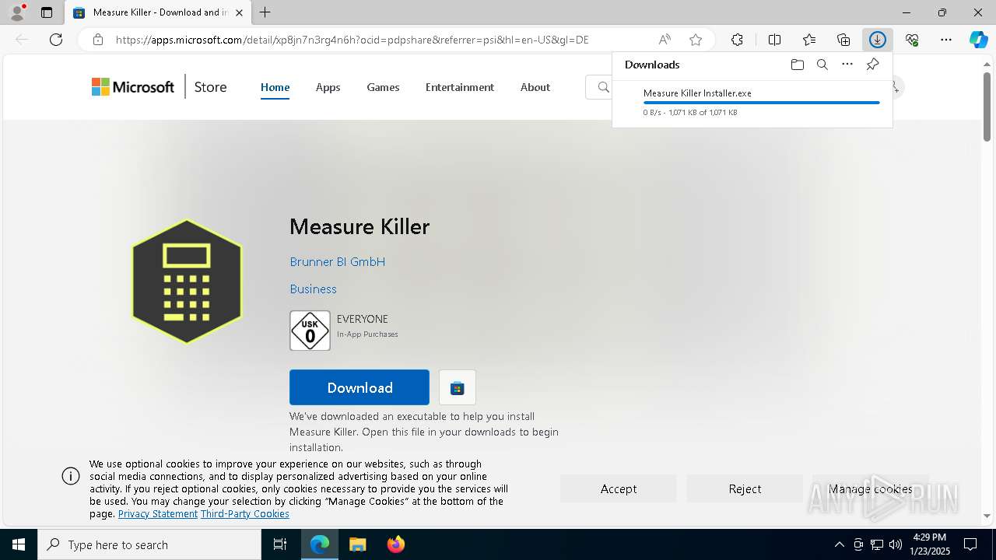Open Third-Party Cookies link

(245, 514)
